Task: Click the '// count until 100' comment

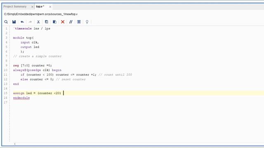Action: coord(115,75)
